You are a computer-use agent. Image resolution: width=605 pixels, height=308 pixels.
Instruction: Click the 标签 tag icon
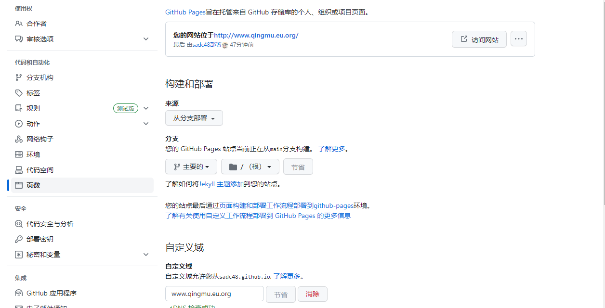tap(19, 93)
